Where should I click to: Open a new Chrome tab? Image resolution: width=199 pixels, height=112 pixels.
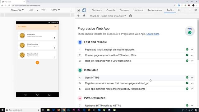pos(28,2)
